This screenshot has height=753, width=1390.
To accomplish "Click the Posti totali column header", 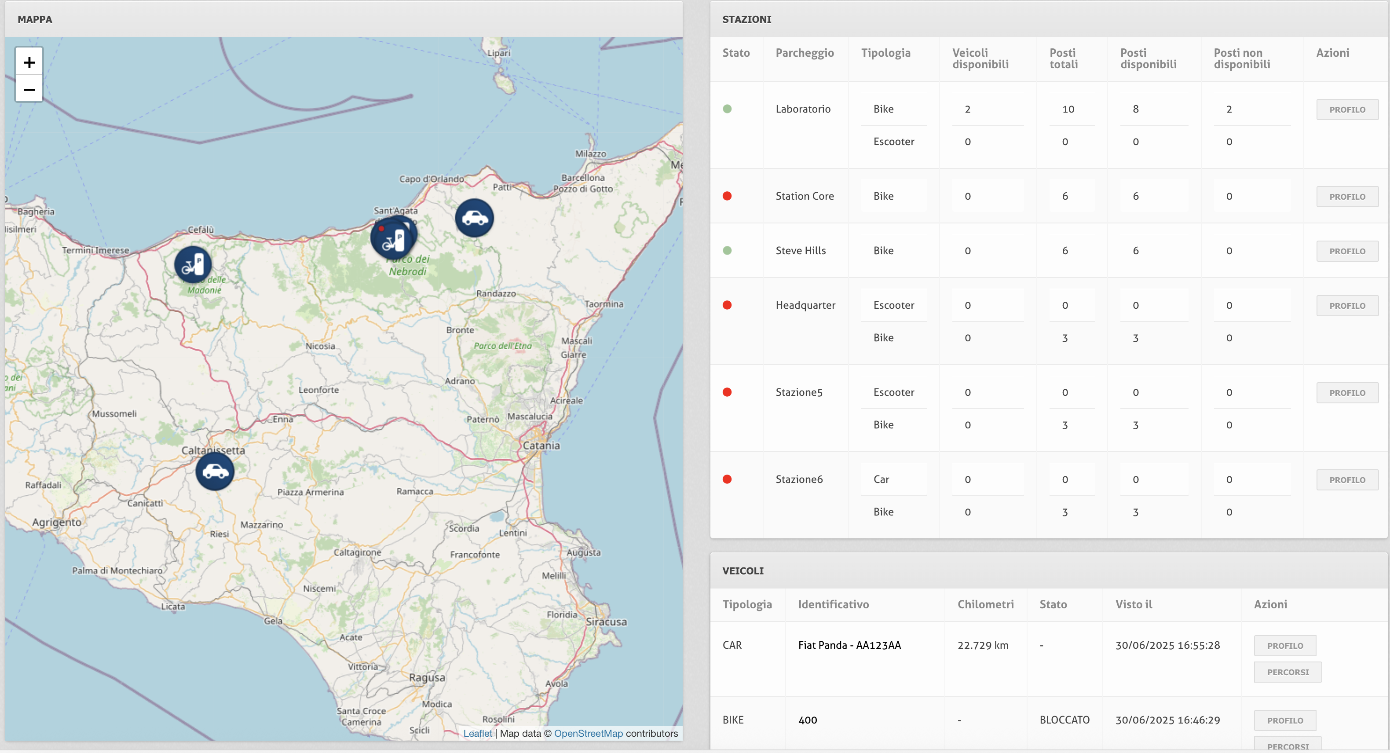I will pyautogui.click(x=1063, y=58).
